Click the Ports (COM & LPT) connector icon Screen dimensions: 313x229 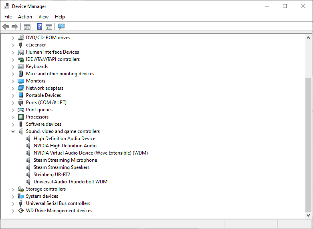point(20,102)
